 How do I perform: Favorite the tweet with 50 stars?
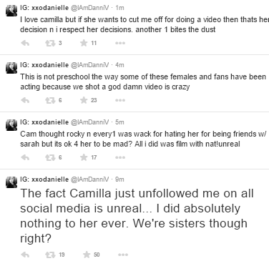(87, 255)
